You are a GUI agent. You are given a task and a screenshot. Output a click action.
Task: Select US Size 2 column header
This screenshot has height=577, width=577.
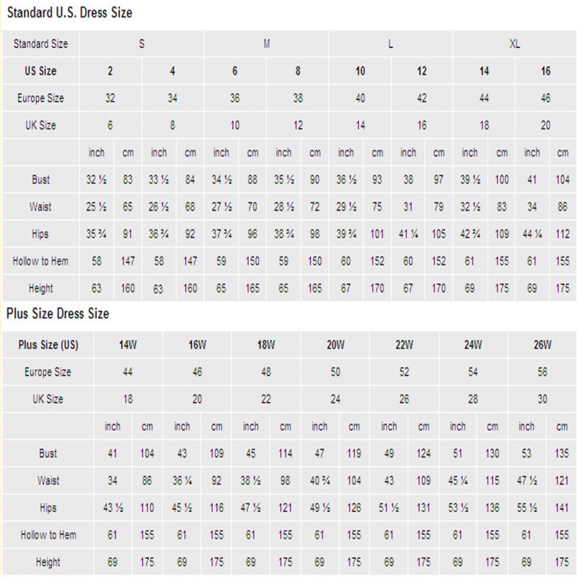click(110, 71)
